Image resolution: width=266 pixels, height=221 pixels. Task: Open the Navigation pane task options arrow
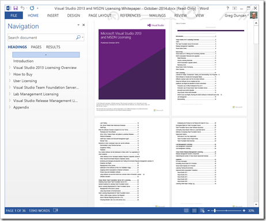78,25
